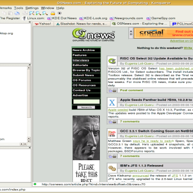Click the RISC OS article topic icon

[x=112, y=61]
